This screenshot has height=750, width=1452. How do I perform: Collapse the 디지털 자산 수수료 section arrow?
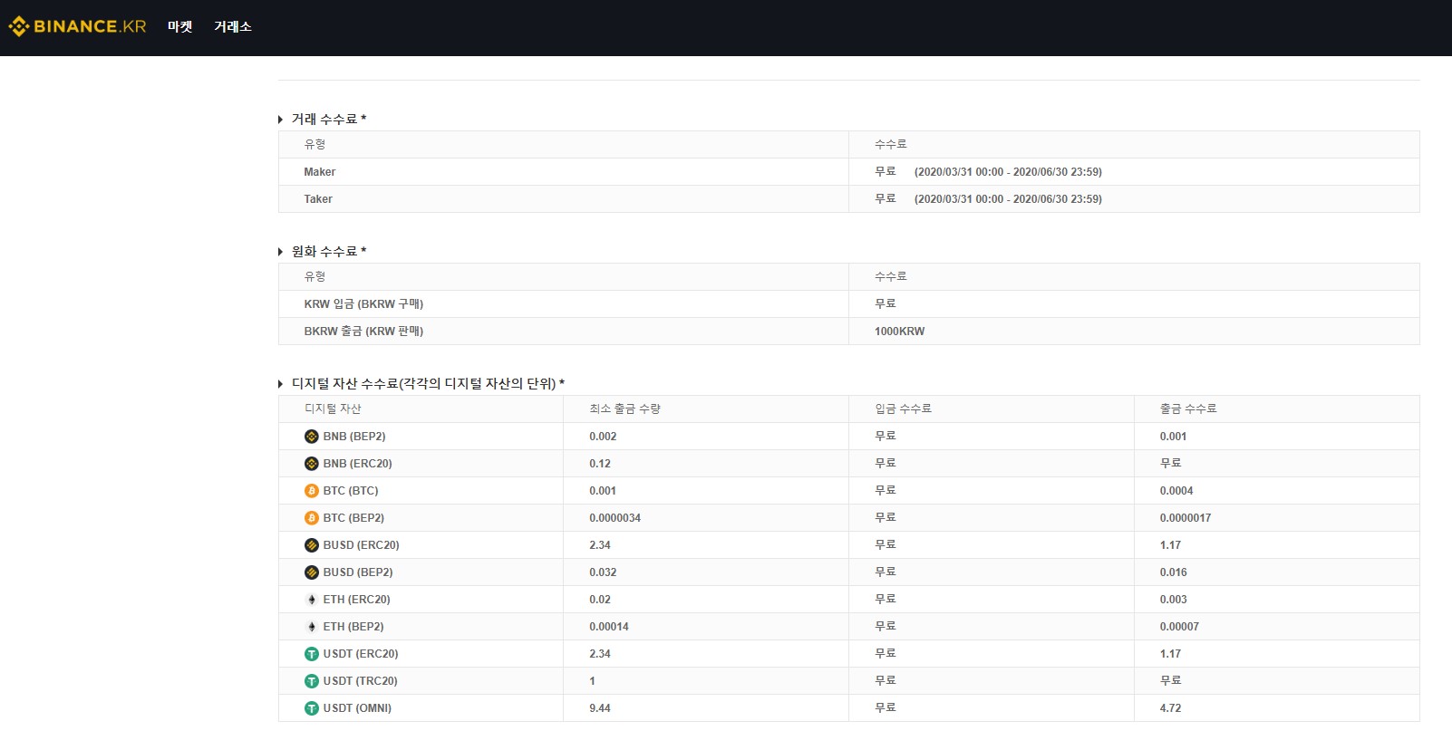(x=281, y=384)
